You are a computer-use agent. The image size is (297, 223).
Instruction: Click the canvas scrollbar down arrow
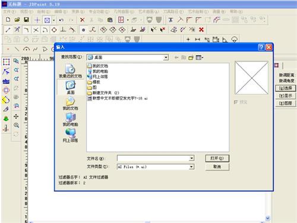pyautogui.click(x=268, y=218)
